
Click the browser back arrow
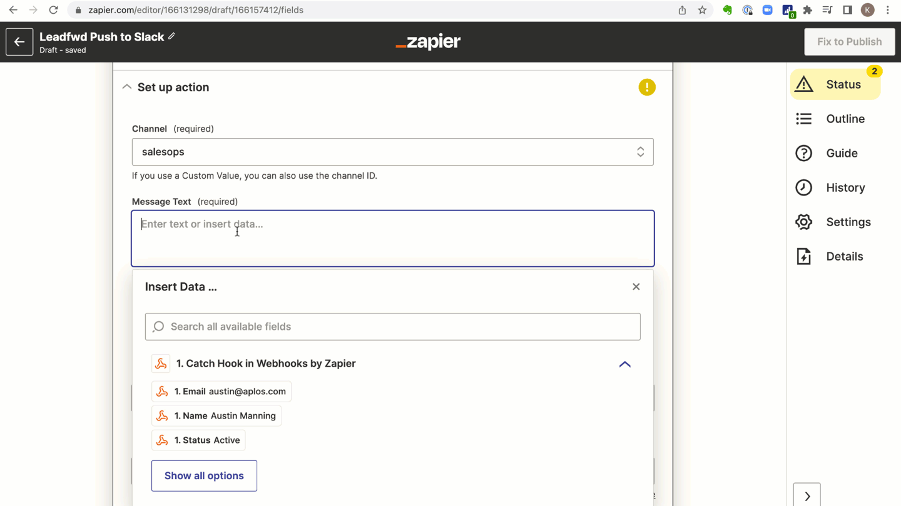point(13,10)
